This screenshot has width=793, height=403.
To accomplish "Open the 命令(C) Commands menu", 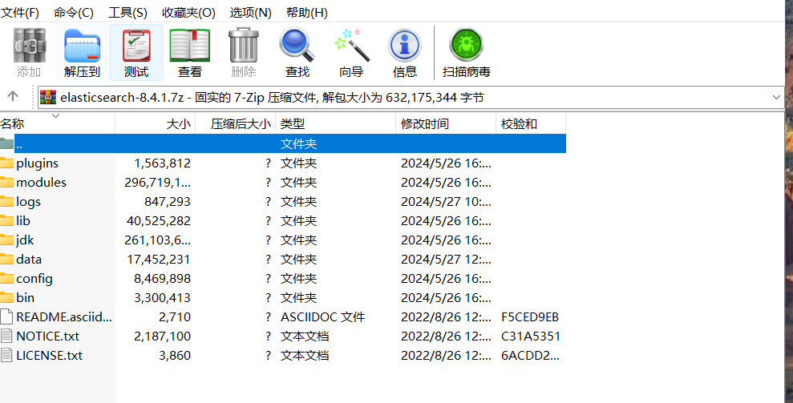I will 73,13.
